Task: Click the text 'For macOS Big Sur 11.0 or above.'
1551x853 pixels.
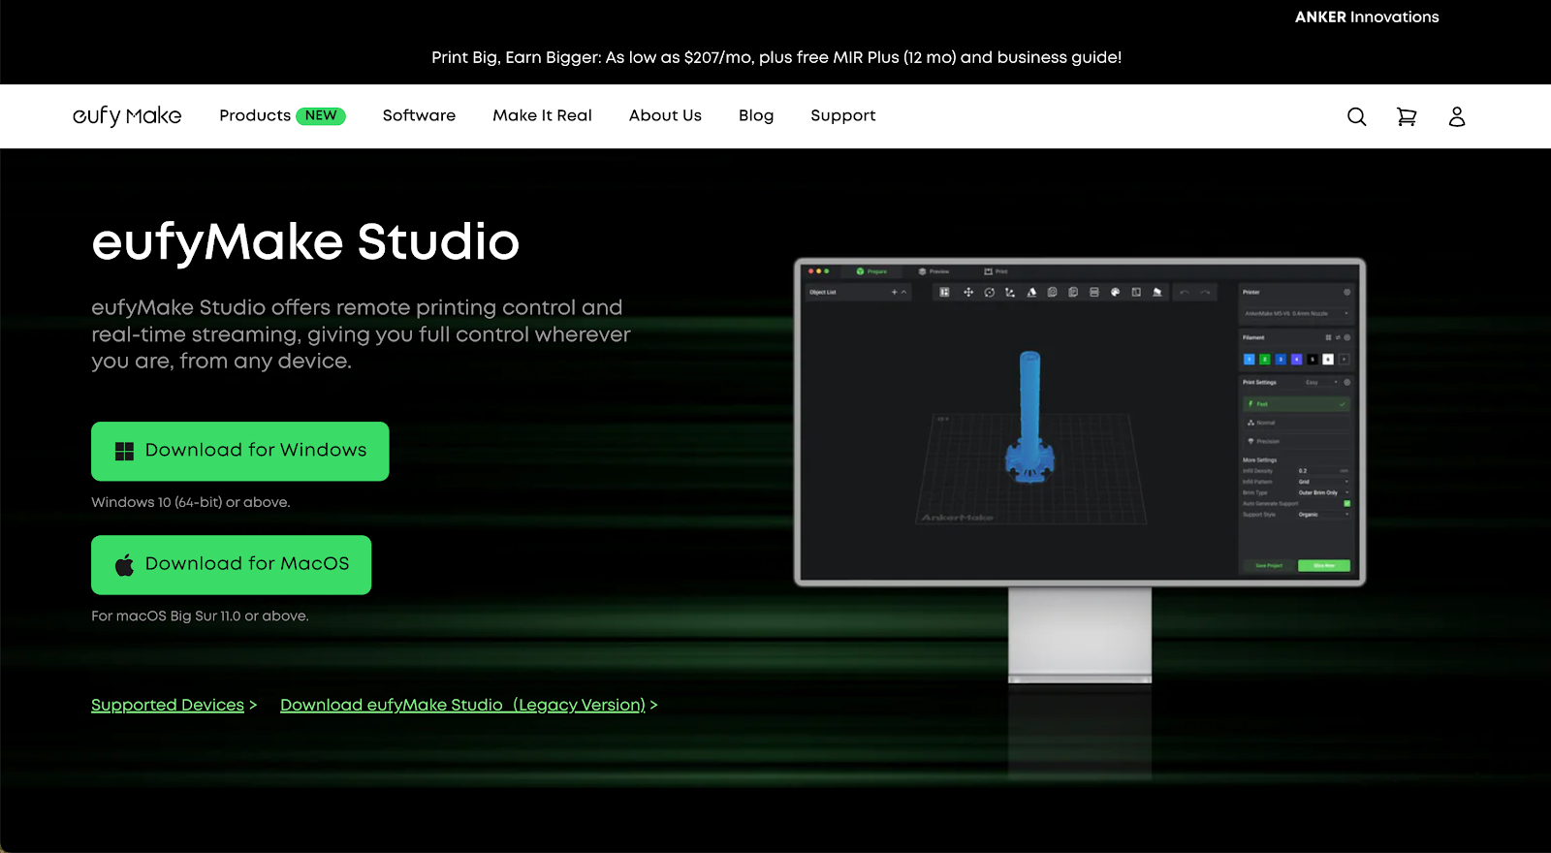Action: [x=200, y=616]
